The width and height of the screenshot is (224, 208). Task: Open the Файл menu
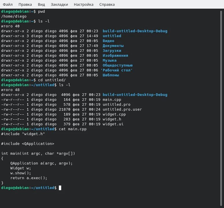click(8, 4)
